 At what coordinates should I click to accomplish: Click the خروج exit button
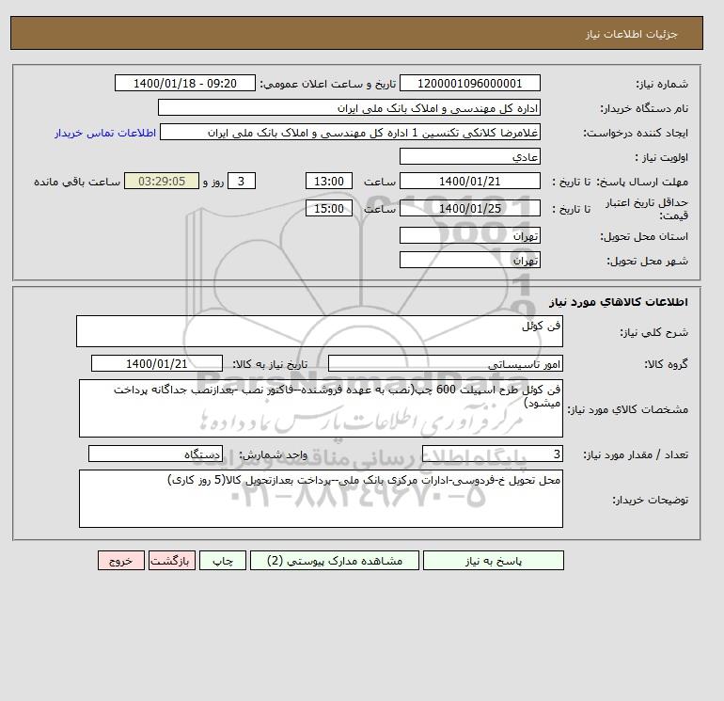click(x=121, y=561)
